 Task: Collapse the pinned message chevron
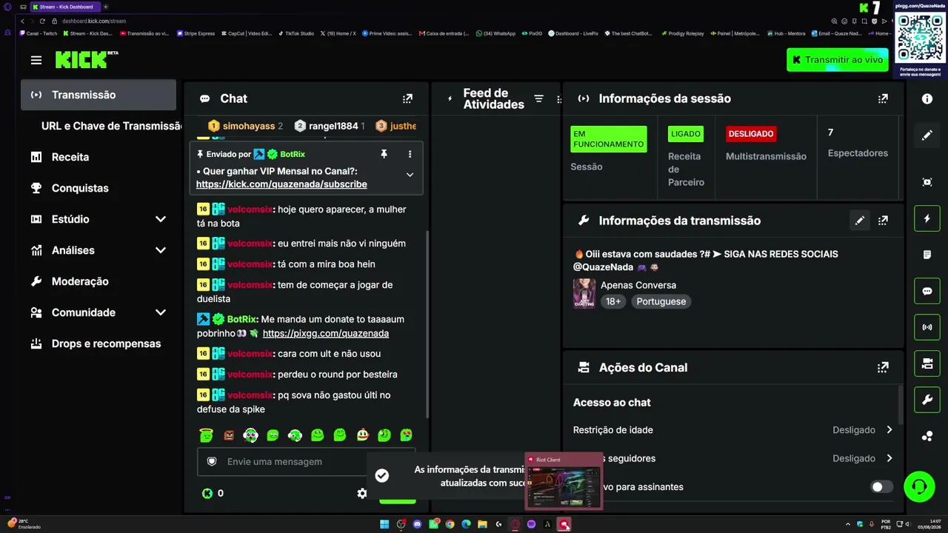(x=410, y=175)
